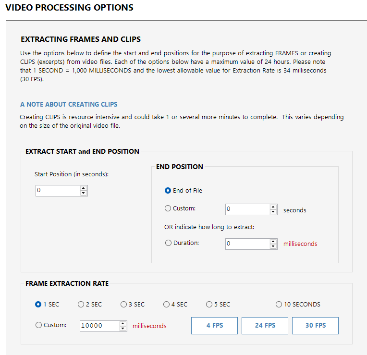Set rate with 30 FPS button
Viewport: 367px width, 355px height.
tap(315, 325)
